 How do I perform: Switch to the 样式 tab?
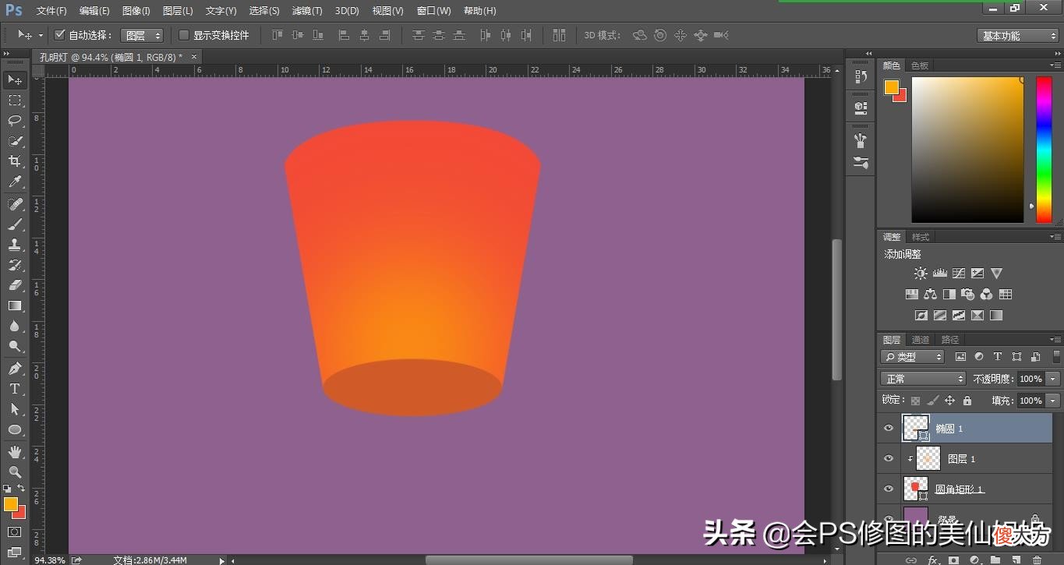pyautogui.click(x=921, y=237)
